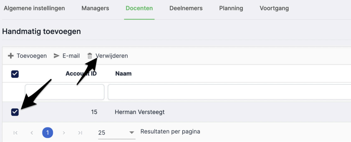The height and width of the screenshot is (142, 351).
Task: Go to previous results page
Action: coord(31,133)
